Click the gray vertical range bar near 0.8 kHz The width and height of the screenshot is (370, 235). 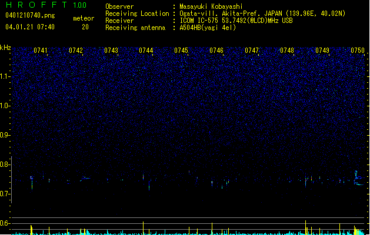pos(12,179)
